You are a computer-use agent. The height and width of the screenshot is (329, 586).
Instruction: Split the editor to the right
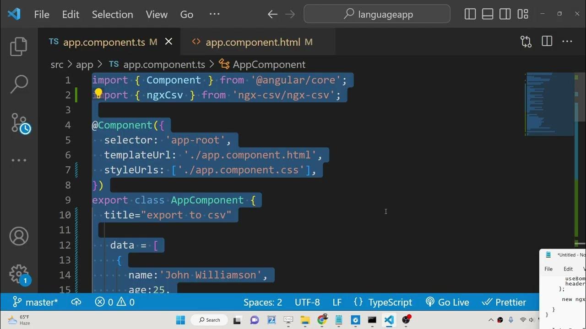click(x=547, y=42)
